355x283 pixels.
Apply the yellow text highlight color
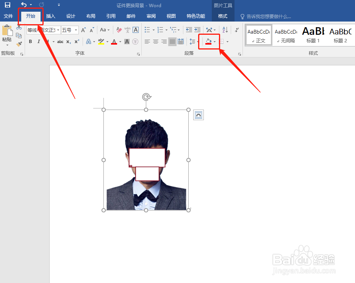click(x=101, y=42)
